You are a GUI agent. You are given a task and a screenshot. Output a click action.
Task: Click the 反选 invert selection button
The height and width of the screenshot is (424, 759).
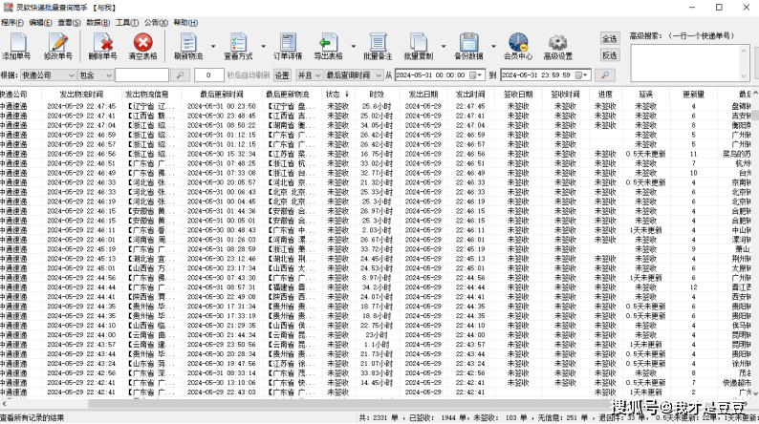[x=610, y=55]
